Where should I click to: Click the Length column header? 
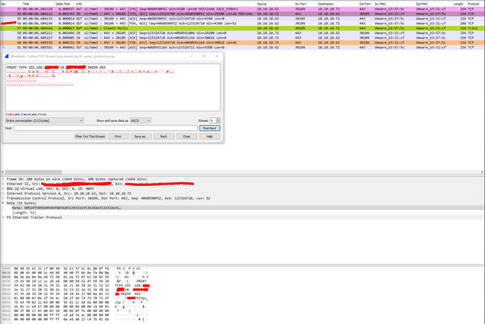[458, 4]
